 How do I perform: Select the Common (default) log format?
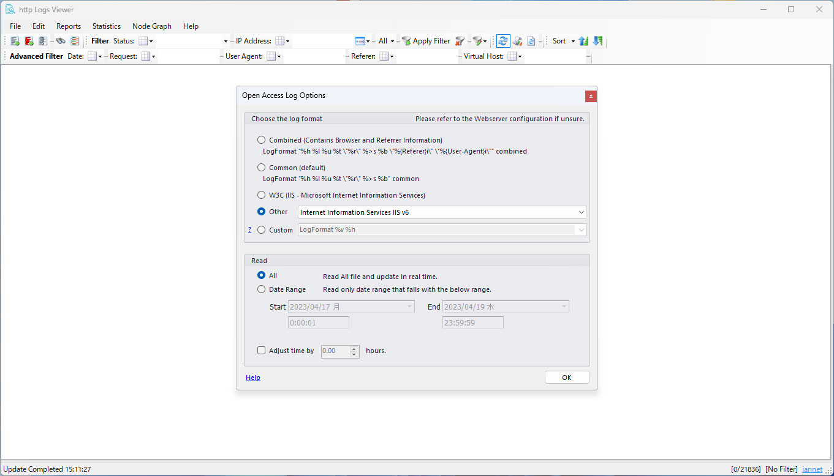262,168
